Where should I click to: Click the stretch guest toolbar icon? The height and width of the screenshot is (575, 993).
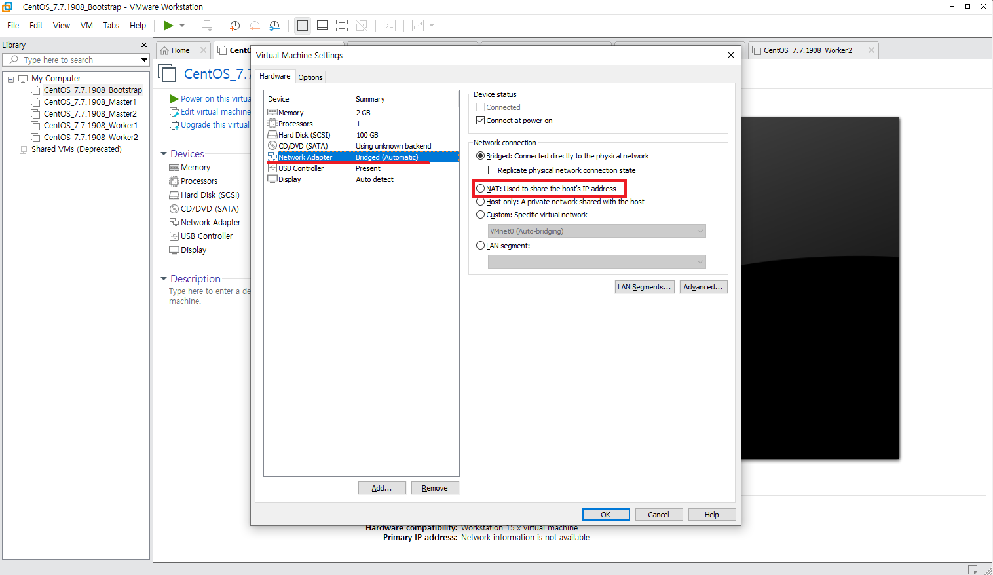click(418, 26)
